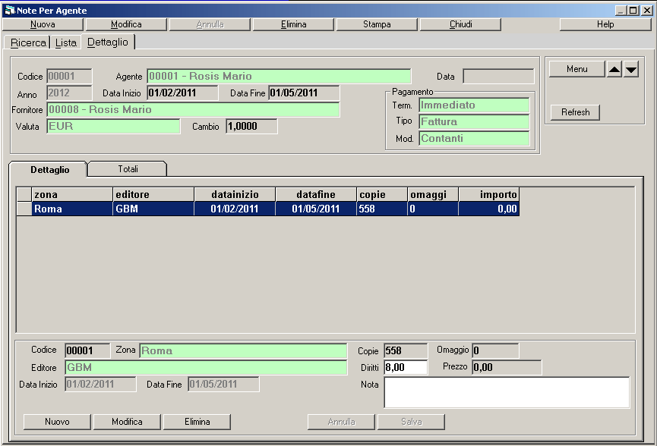Image resolution: width=657 pixels, height=446 pixels.
Task: Switch to the Lista tab
Action: click(66, 42)
